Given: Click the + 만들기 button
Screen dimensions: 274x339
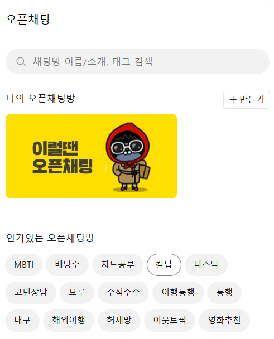Looking at the screenshot, I should coord(247,100).
